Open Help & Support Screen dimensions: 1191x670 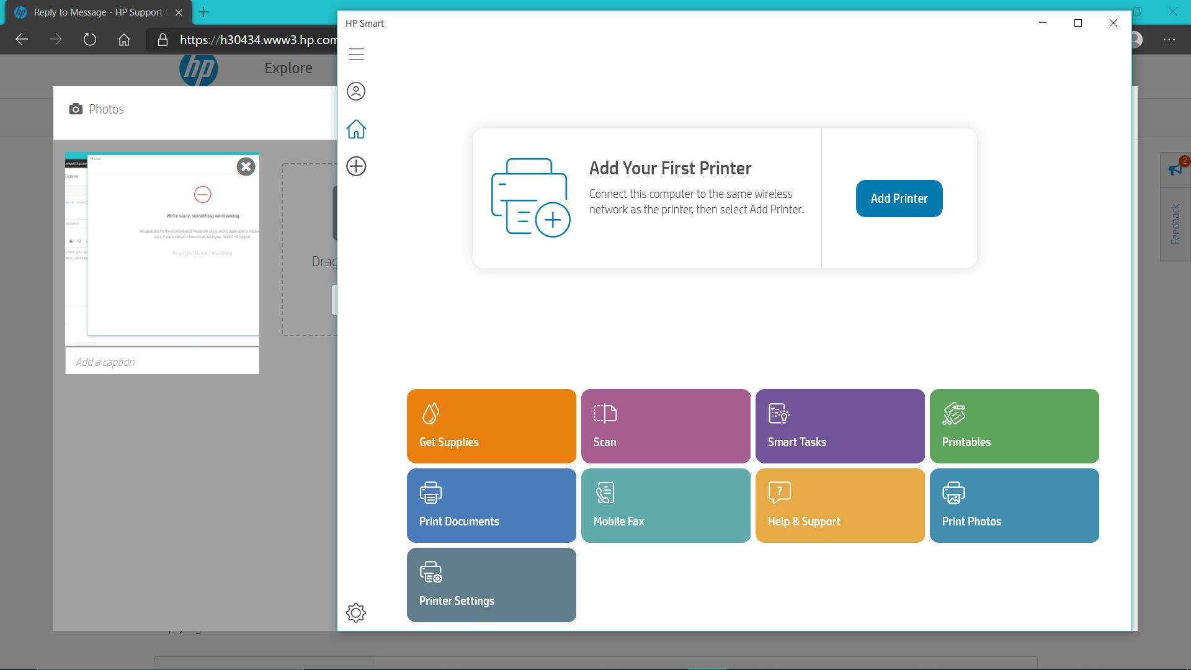click(840, 505)
